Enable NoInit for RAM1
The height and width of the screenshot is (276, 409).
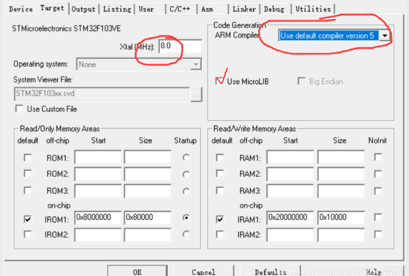pos(378,157)
